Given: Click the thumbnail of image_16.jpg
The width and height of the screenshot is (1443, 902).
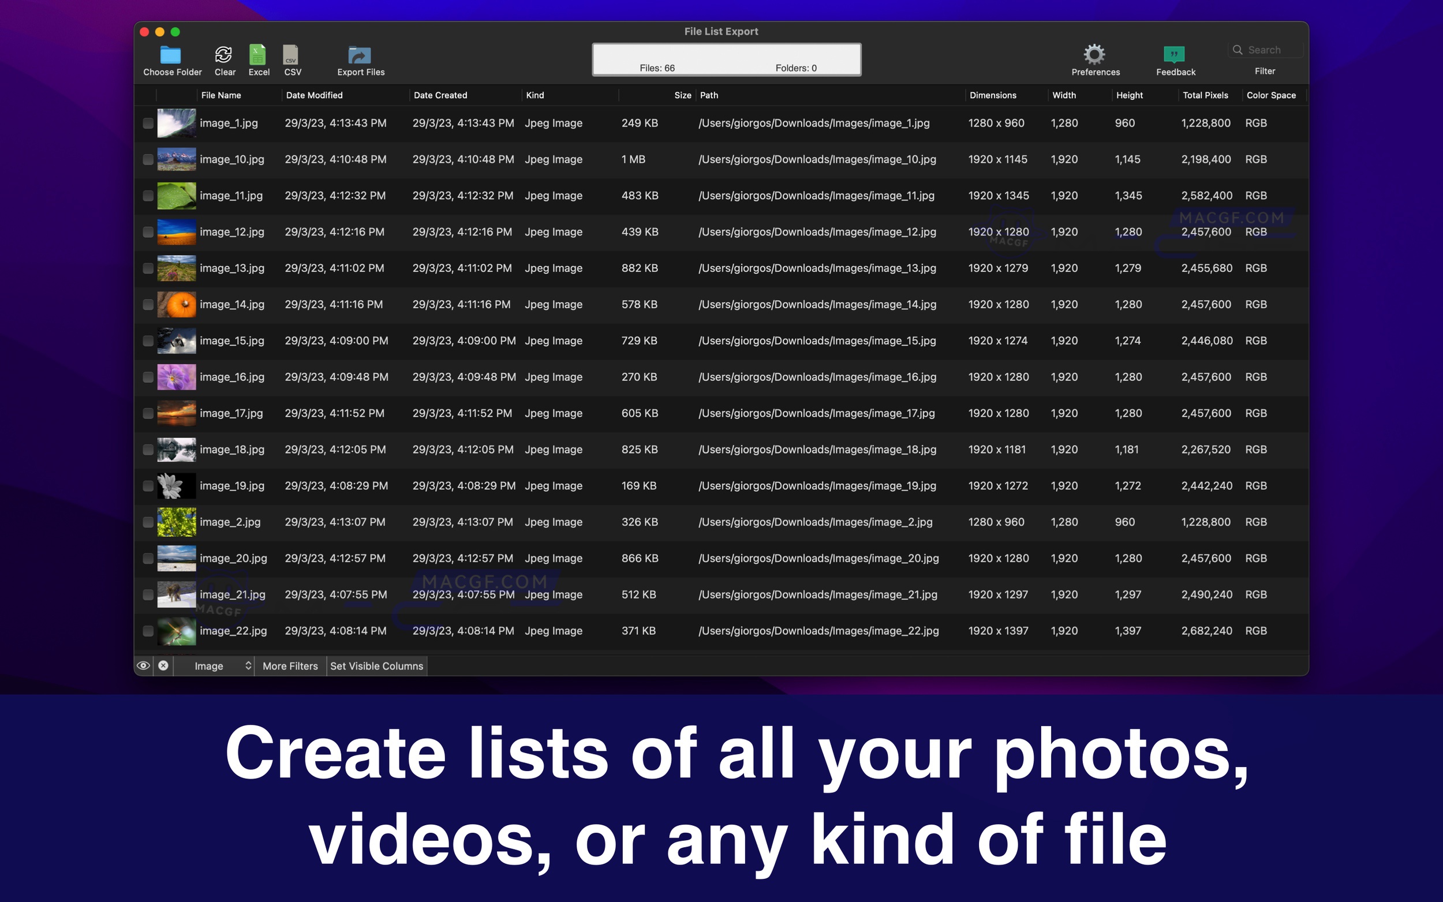Looking at the screenshot, I should click(x=176, y=377).
